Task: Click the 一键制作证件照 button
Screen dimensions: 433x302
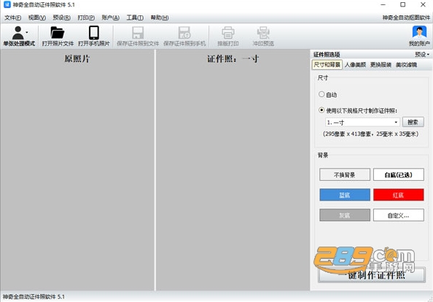Action: pyautogui.click(x=372, y=275)
